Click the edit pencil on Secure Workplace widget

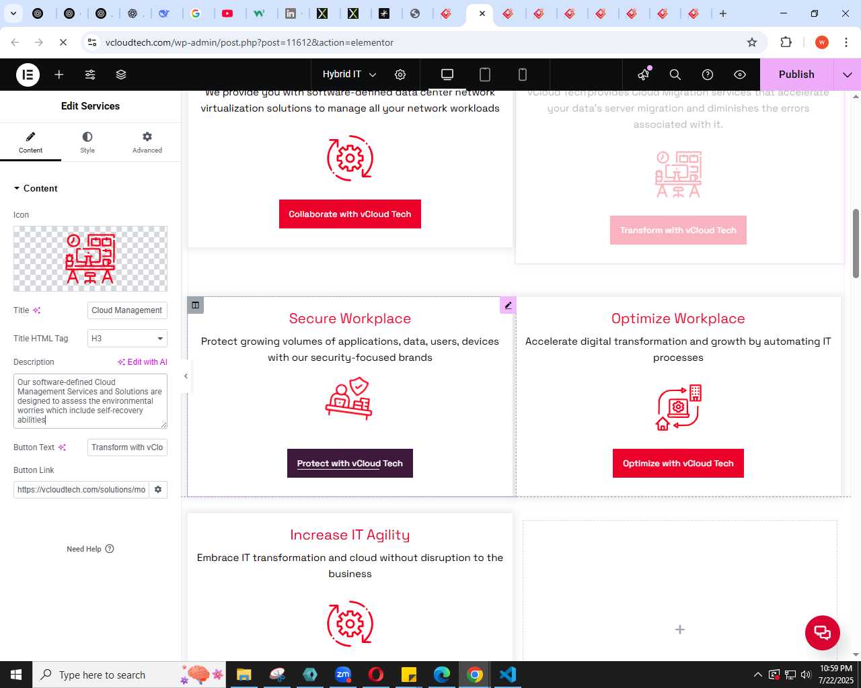(x=508, y=305)
